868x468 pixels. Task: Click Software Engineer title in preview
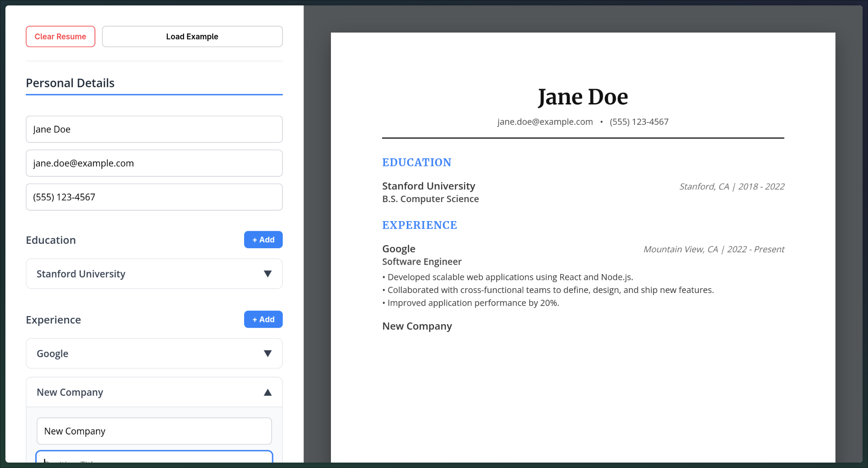coord(422,262)
